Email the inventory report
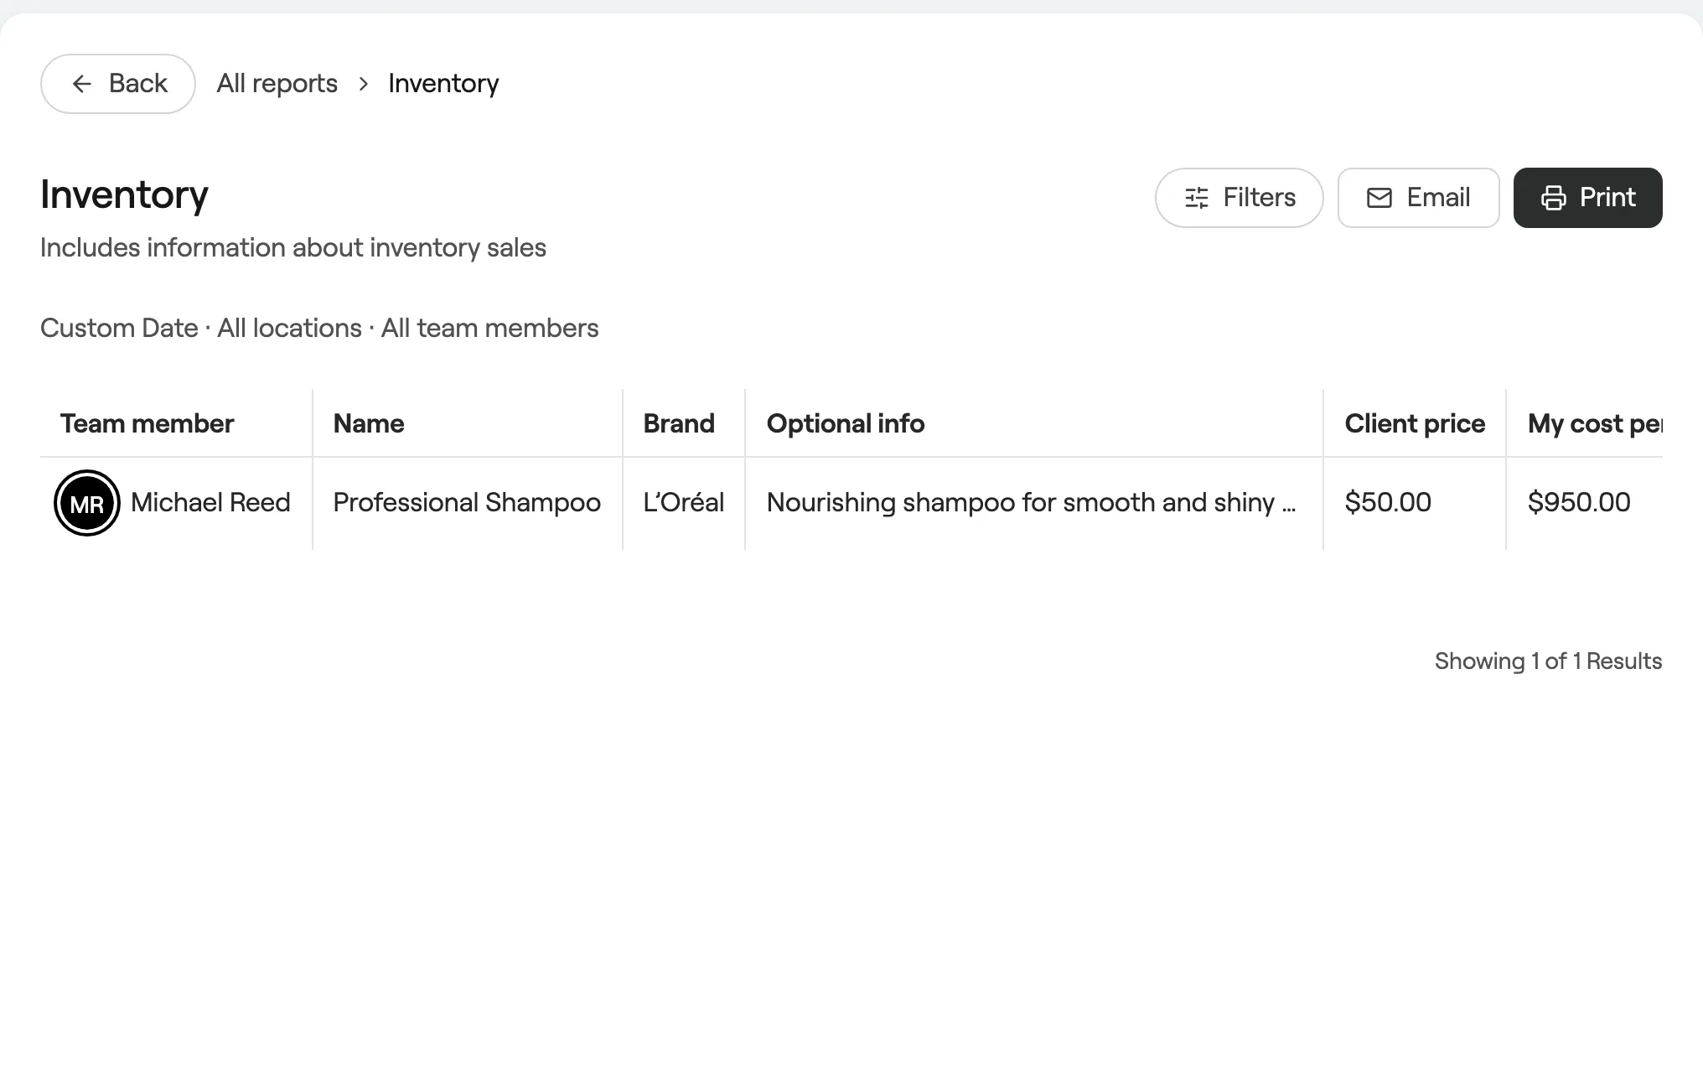The height and width of the screenshot is (1073, 1703). click(1418, 198)
